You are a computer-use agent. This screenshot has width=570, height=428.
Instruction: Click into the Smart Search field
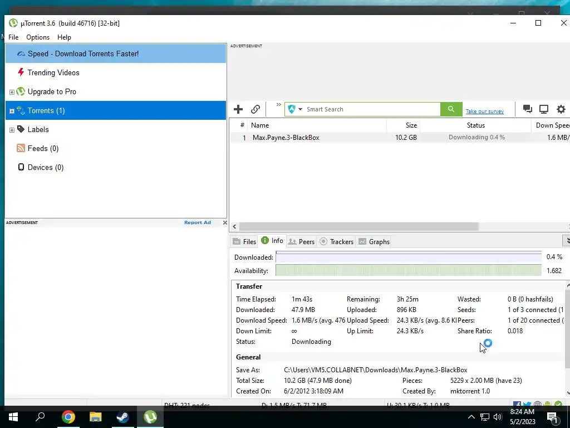372,109
